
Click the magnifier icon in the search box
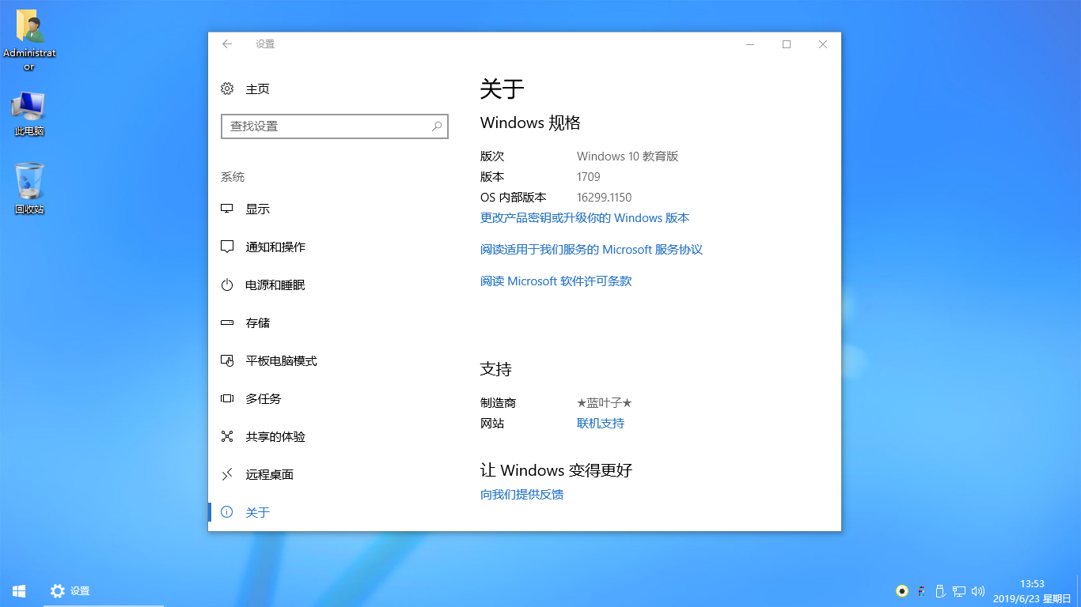point(437,126)
